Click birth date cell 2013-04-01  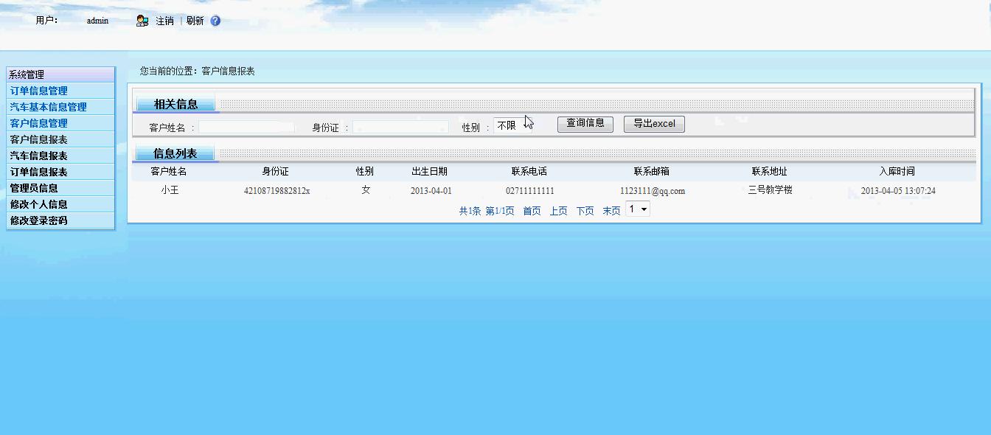click(x=431, y=191)
